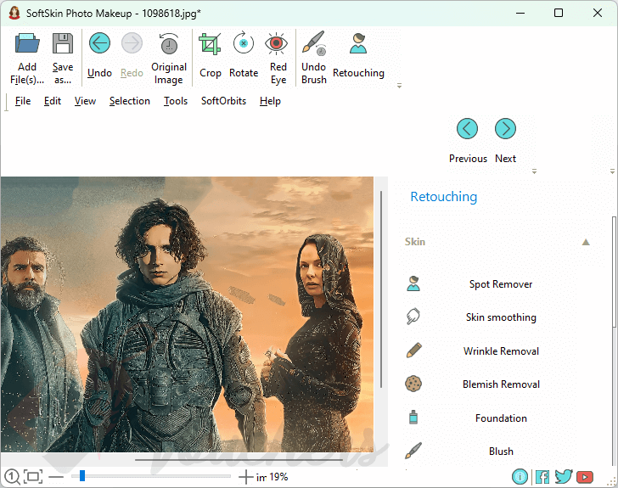Screen dimensions: 618x488
Task: Click the fit-to-window zoom icon
Action: [33, 477]
